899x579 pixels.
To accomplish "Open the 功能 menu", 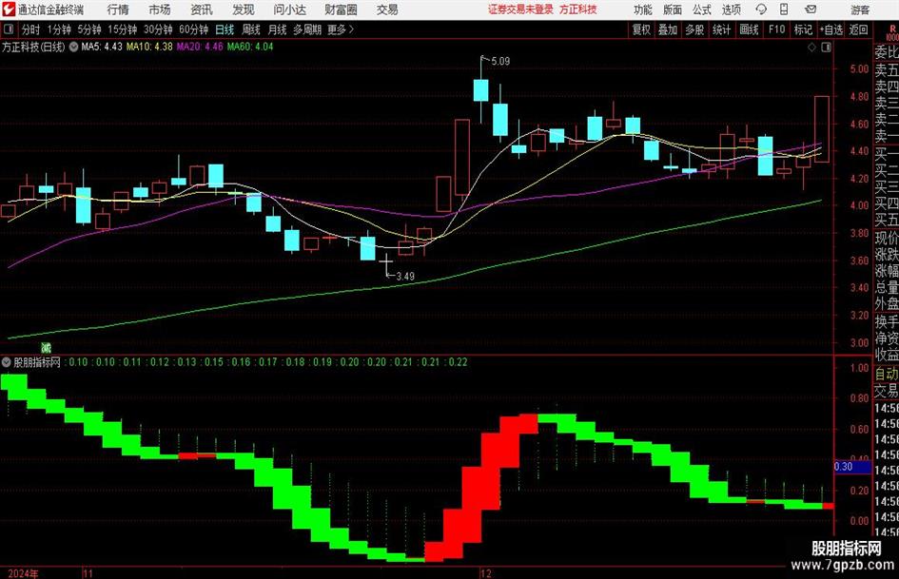I will (643, 10).
